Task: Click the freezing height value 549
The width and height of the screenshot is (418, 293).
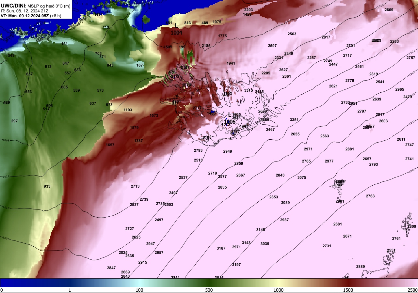Action: (x=11, y=55)
